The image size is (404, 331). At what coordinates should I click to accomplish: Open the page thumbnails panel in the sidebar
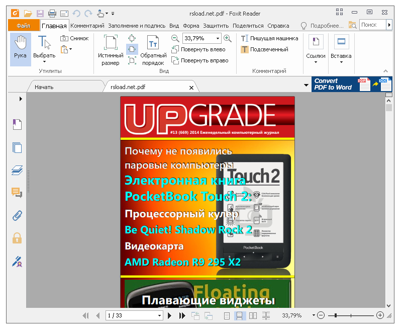point(17,147)
